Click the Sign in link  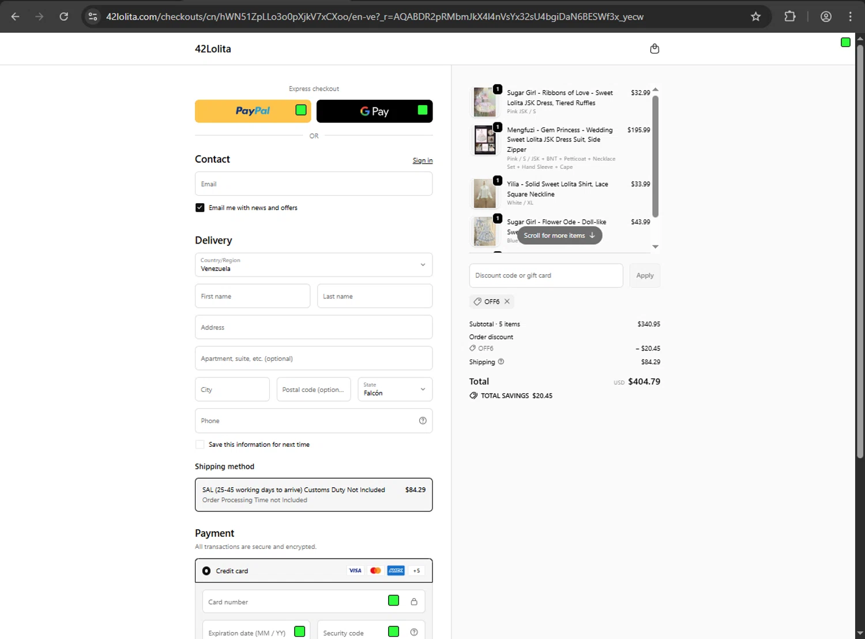tap(423, 160)
